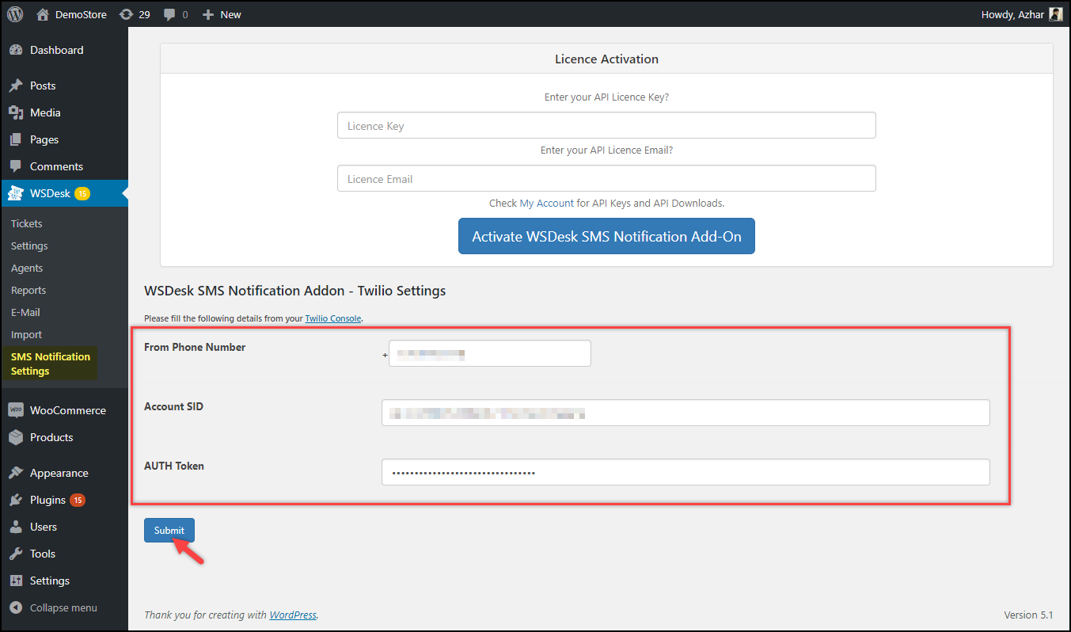Click the From Phone Number field

click(490, 353)
